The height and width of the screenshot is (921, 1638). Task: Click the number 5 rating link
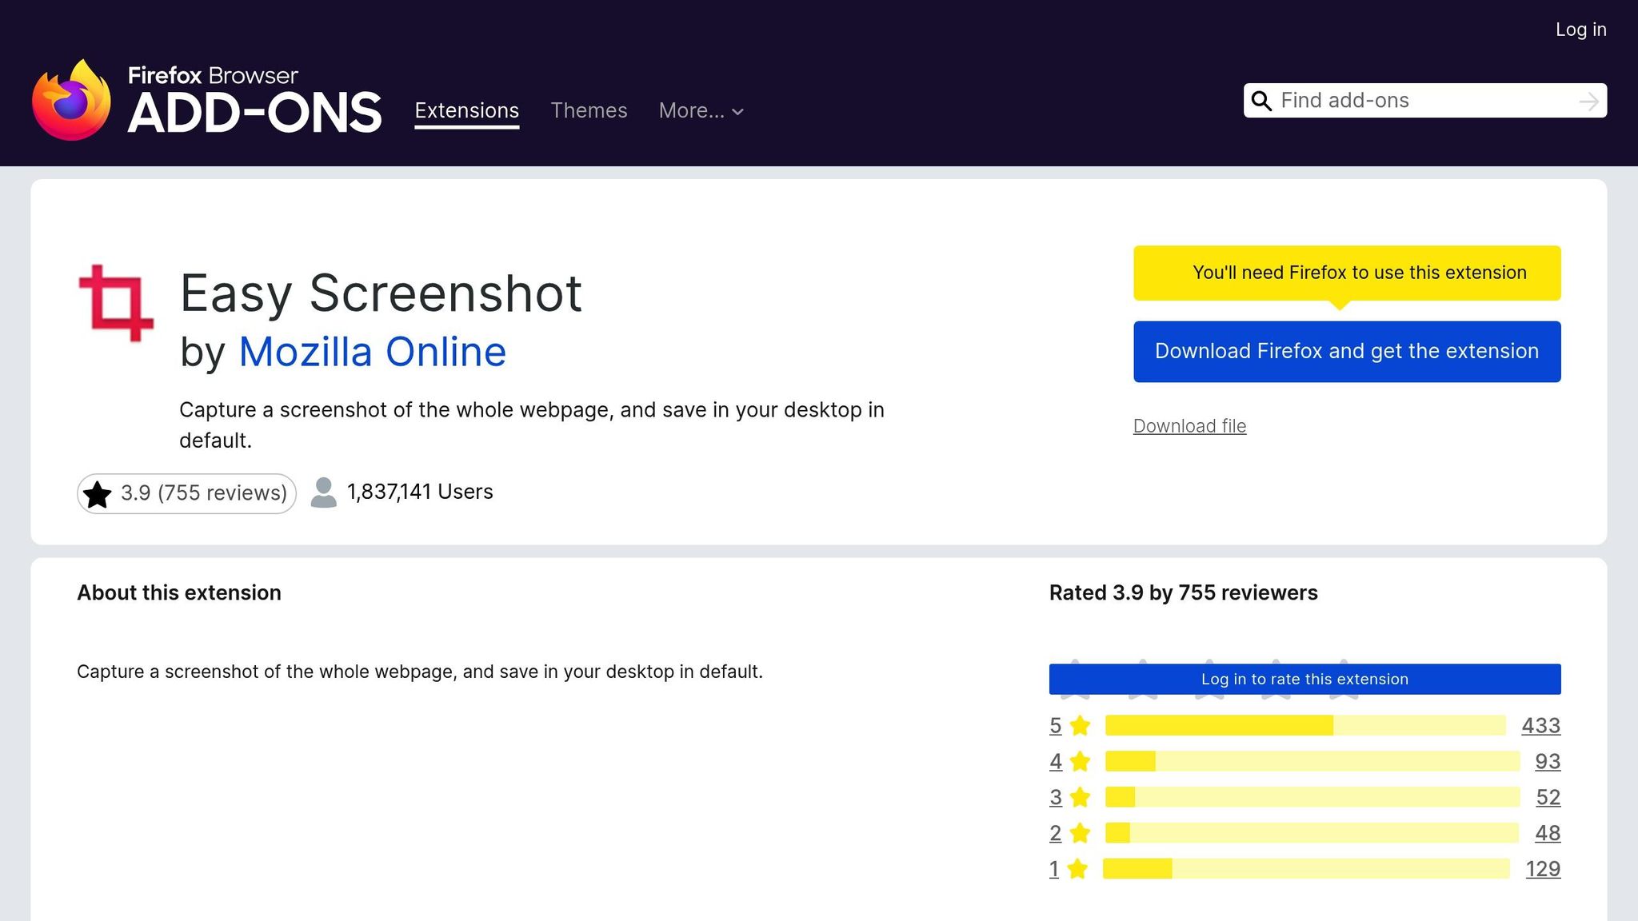click(x=1056, y=726)
